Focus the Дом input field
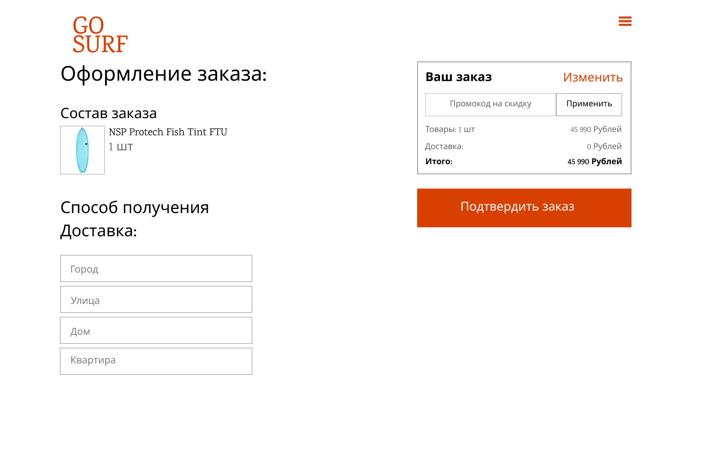Screen dimensions: 704x455 pyautogui.click(x=156, y=330)
